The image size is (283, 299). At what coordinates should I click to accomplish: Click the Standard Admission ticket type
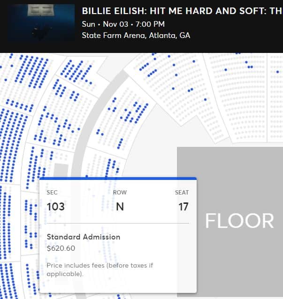(84, 237)
